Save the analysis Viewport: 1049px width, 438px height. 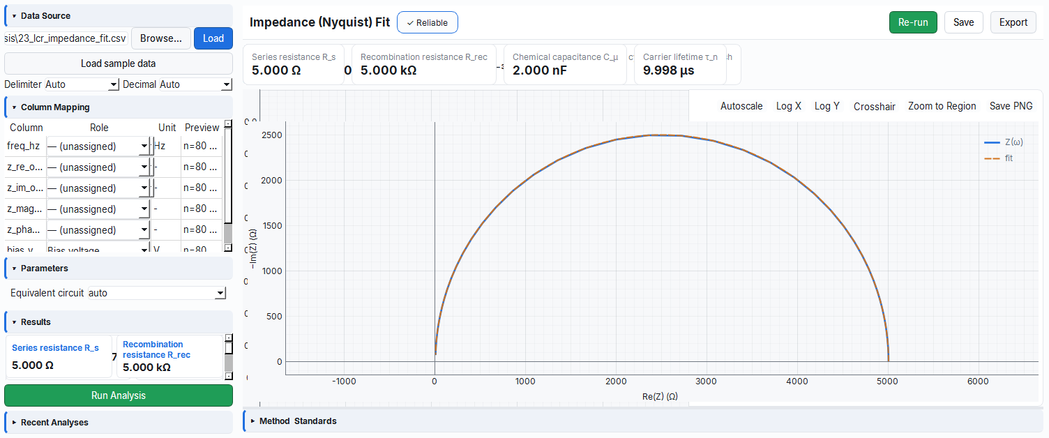[x=963, y=22]
